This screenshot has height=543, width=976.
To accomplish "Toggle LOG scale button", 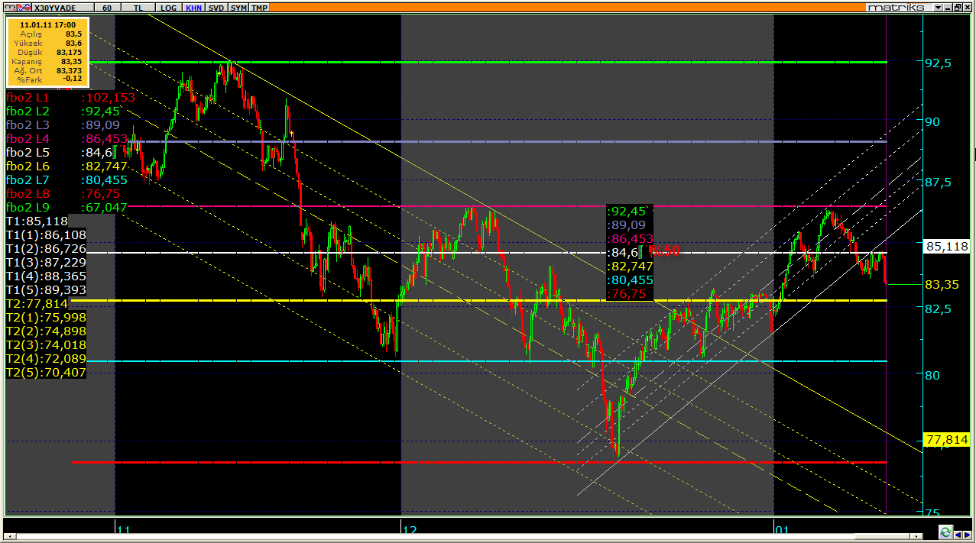I will coord(167,8).
